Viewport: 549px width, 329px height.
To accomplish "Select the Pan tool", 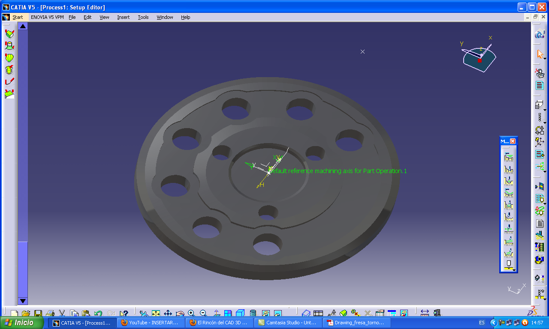I will pyautogui.click(x=168, y=314).
